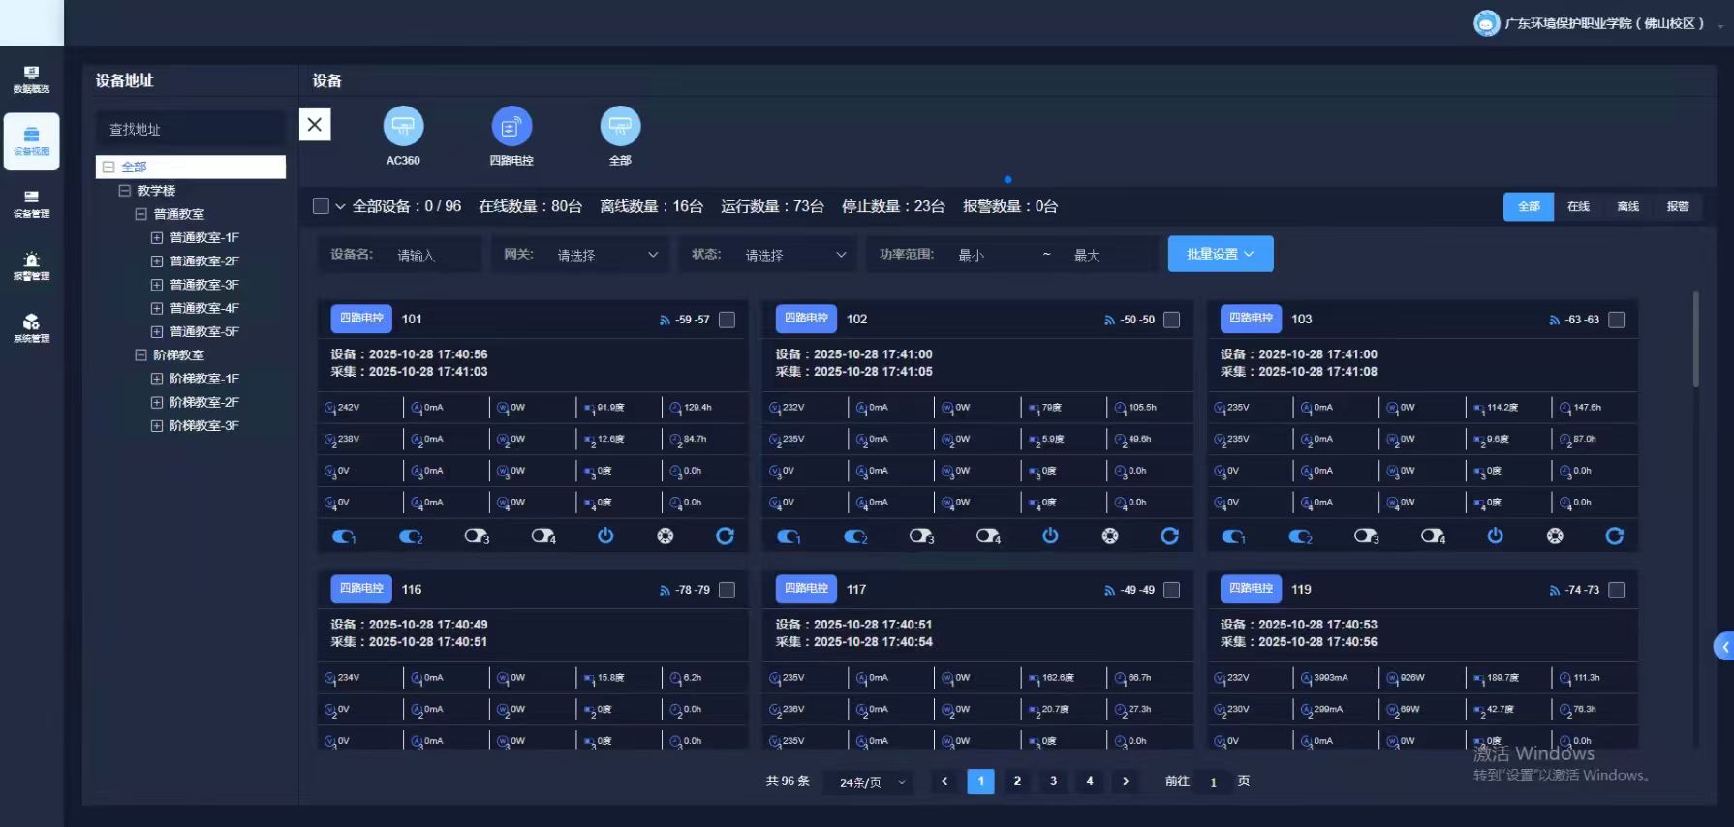Expand the 普通教室-3F tree node
The image size is (1734, 827).
157,285
